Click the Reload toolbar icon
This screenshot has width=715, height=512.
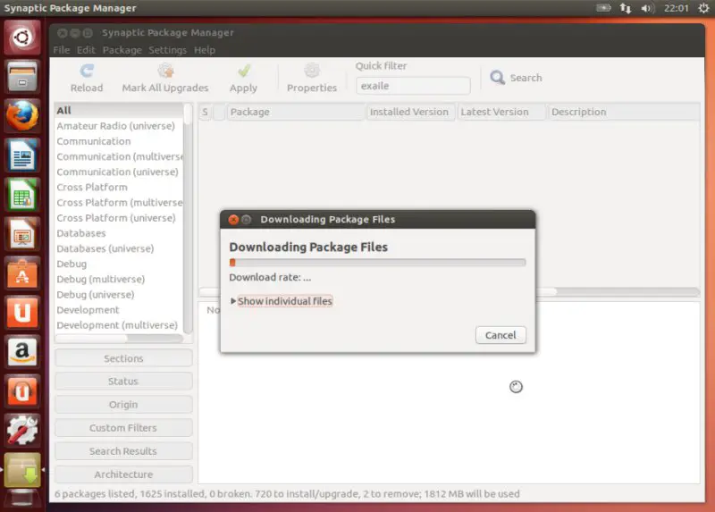(87, 71)
